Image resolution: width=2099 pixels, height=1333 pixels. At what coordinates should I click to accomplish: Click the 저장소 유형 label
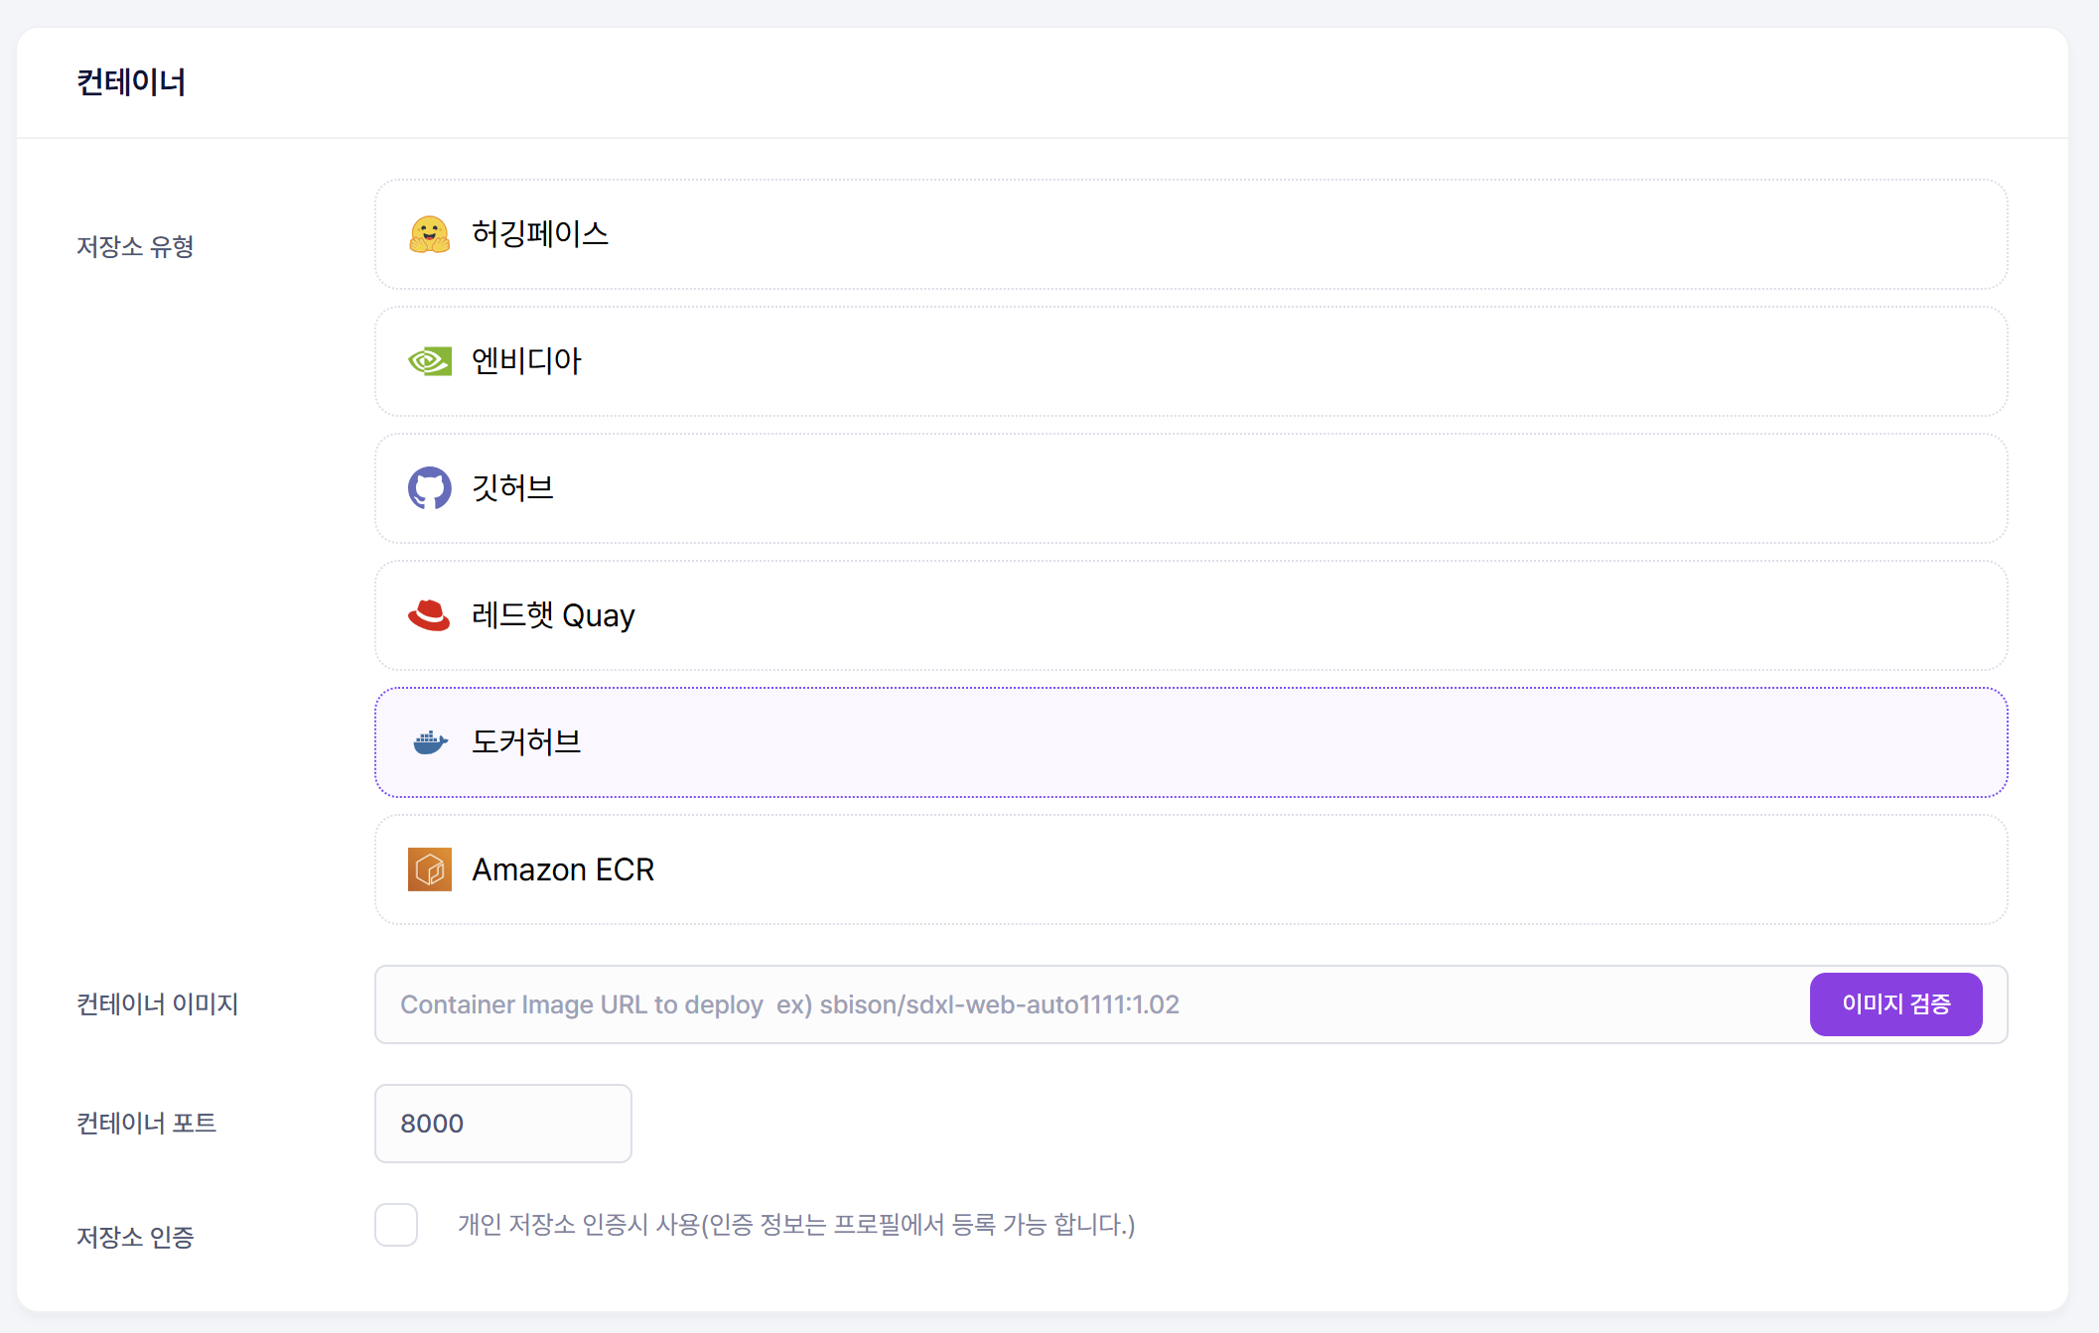tap(135, 246)
